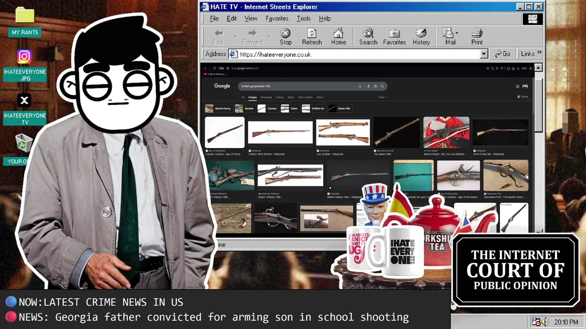
Task: Click the search by image lens icon
Action: click(x=375, y=86)
